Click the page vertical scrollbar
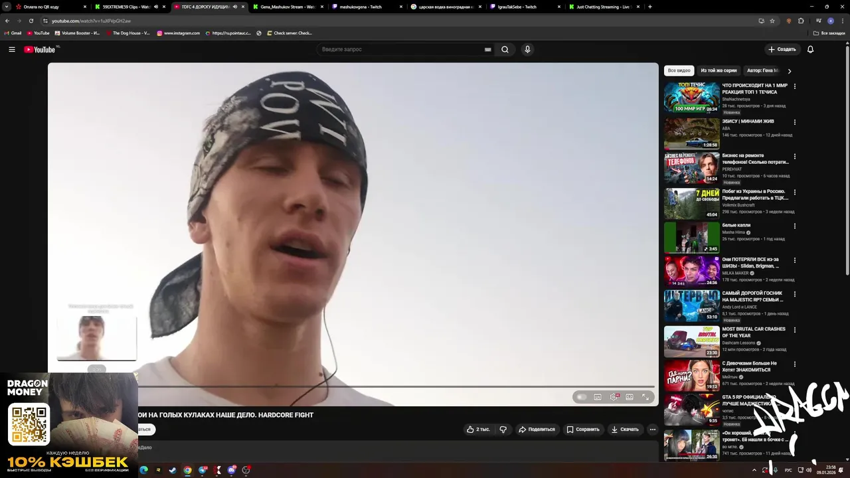 pos(847,159)
